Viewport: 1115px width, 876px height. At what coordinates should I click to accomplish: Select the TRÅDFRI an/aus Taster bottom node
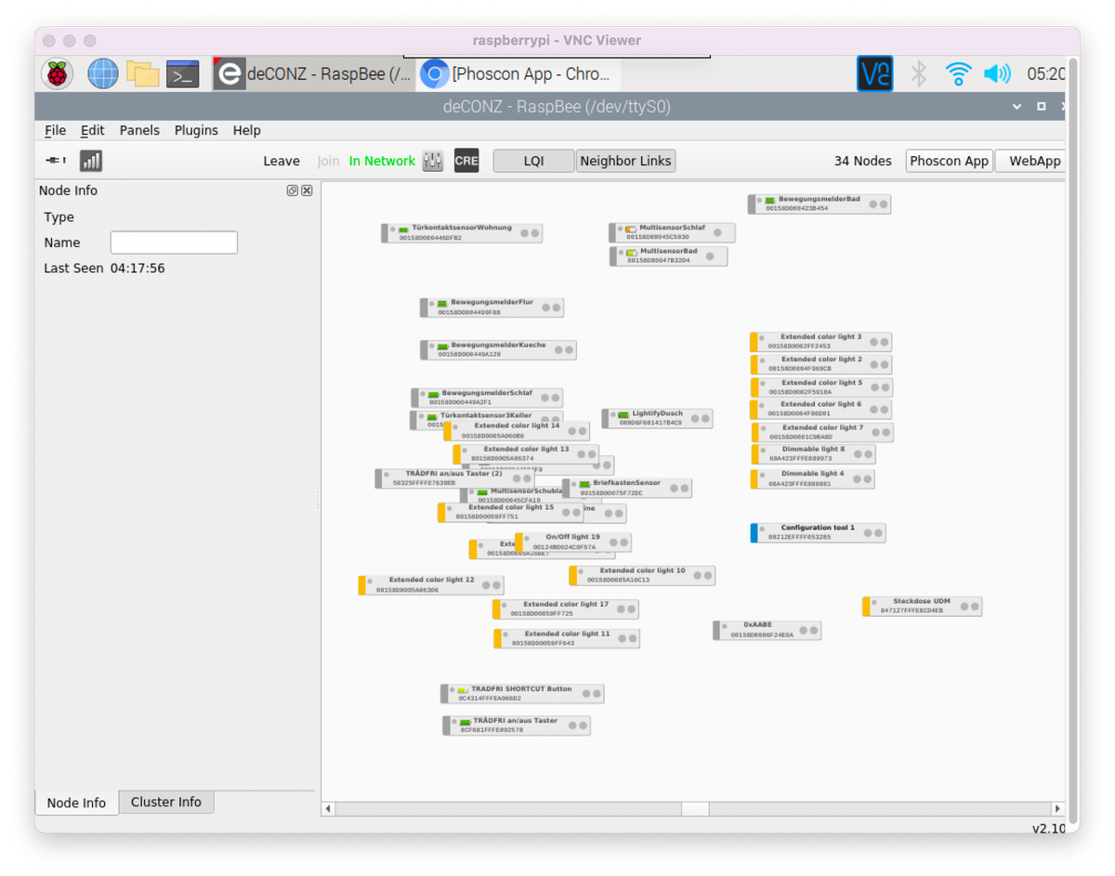coord(516,725)
